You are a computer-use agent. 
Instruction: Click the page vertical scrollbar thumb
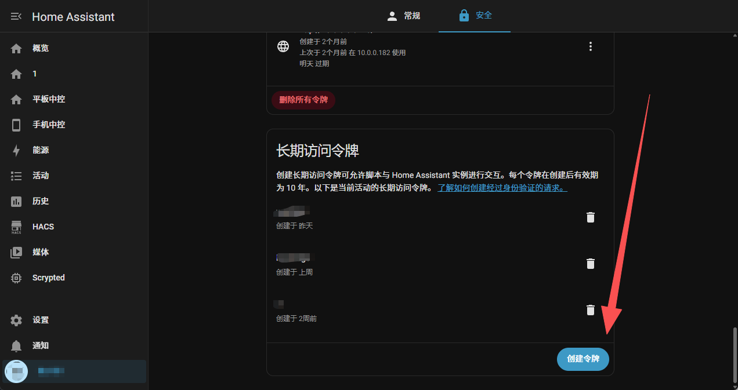click(x=735, y=355)
